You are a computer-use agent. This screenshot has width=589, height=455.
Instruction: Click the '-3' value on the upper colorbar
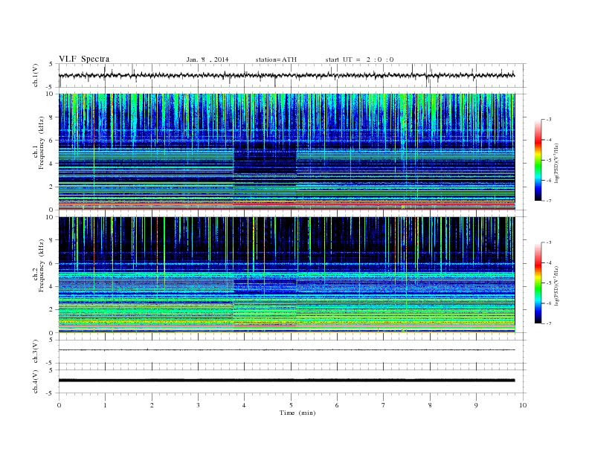[548, 120]
